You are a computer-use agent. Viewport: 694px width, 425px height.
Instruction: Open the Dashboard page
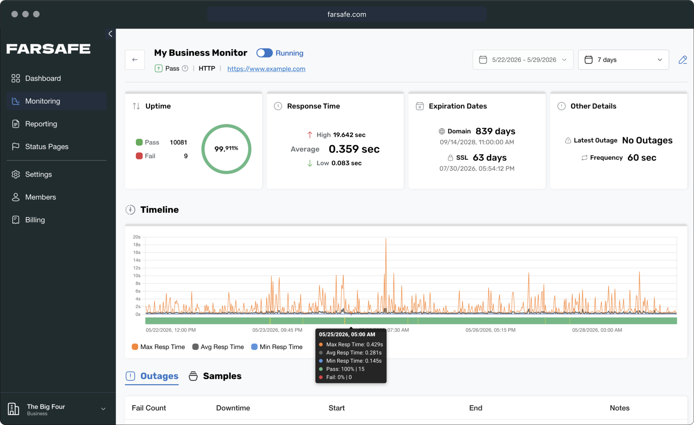click(56, 78)
